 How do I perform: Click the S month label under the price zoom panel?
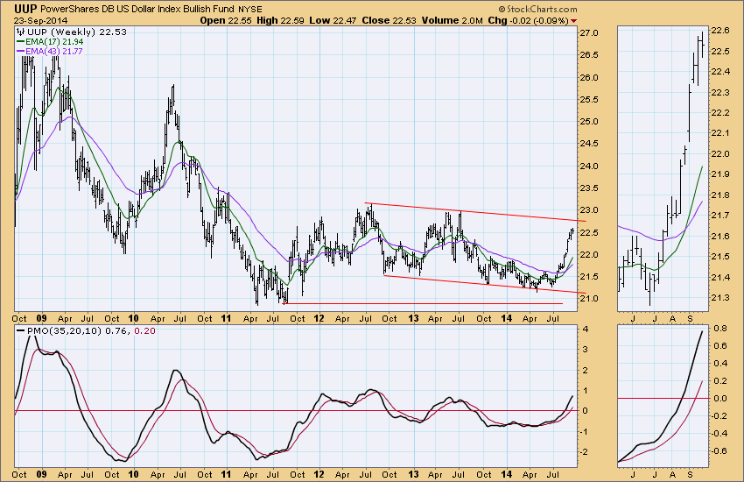(691, 318)
